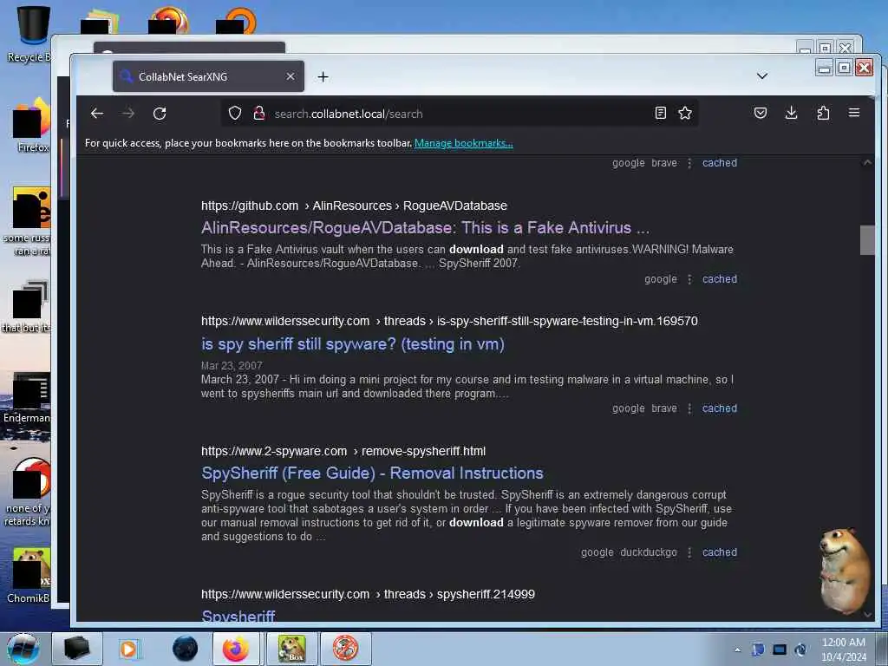Open a new tab with the plus button

tap(323, 76)
